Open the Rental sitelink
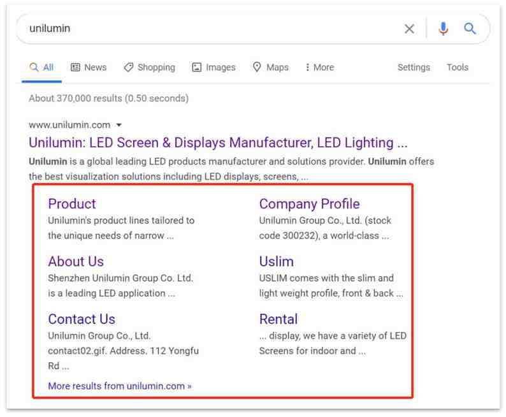Screen dimensions: 506x417 click(278, 319)
